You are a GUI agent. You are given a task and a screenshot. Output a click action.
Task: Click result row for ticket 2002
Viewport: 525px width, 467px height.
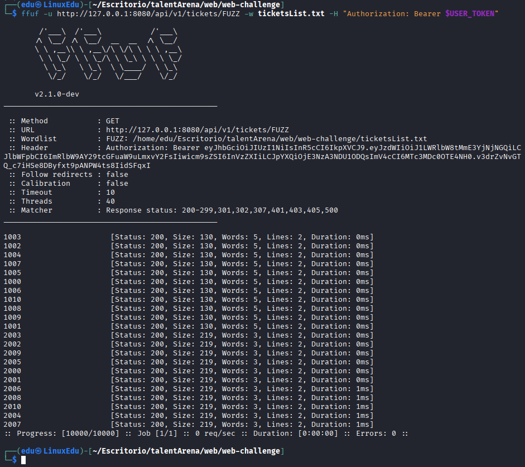point(189,344)
